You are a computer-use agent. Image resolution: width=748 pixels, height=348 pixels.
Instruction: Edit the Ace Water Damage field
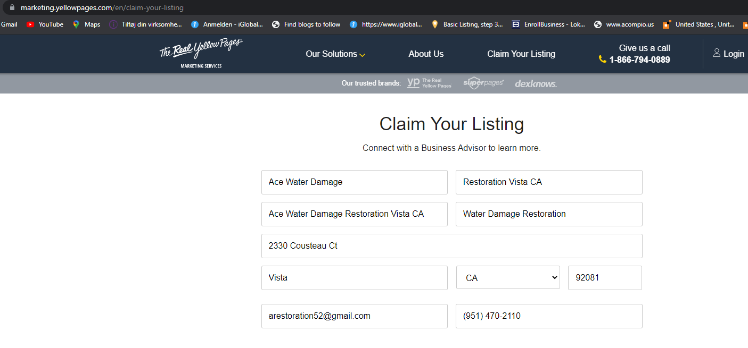click(x=355, y=182)
